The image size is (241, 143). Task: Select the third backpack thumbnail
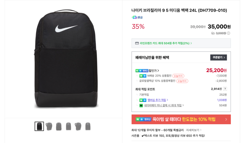click(59, 126)
